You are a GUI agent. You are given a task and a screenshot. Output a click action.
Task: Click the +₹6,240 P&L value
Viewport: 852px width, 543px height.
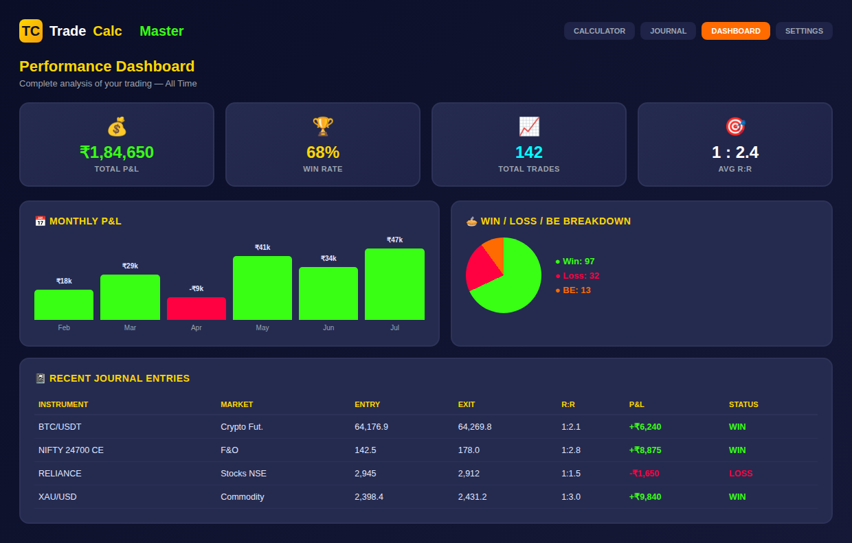(645, 427)
